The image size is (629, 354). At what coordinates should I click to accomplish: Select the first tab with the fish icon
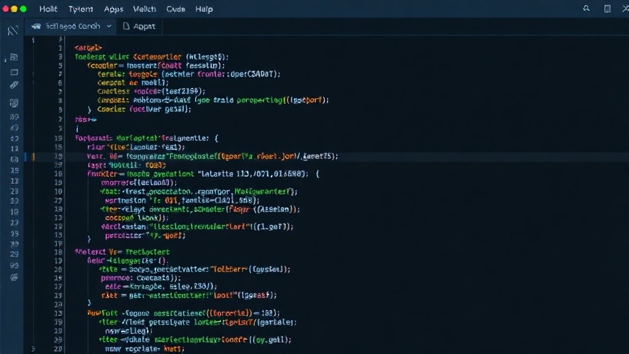71,26
